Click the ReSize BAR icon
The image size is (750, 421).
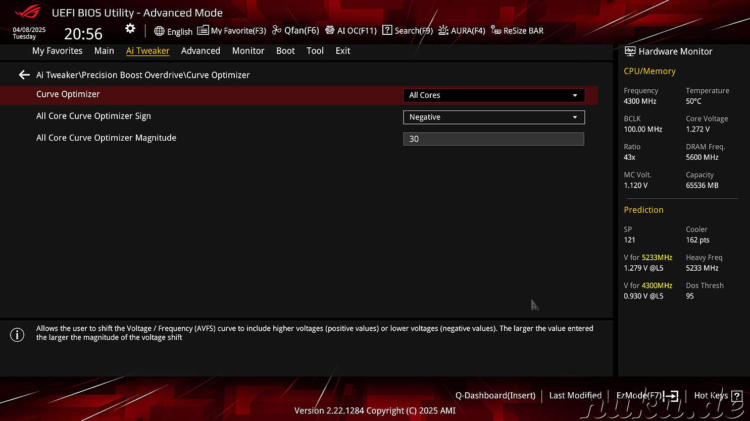click(x=496, y=30)
